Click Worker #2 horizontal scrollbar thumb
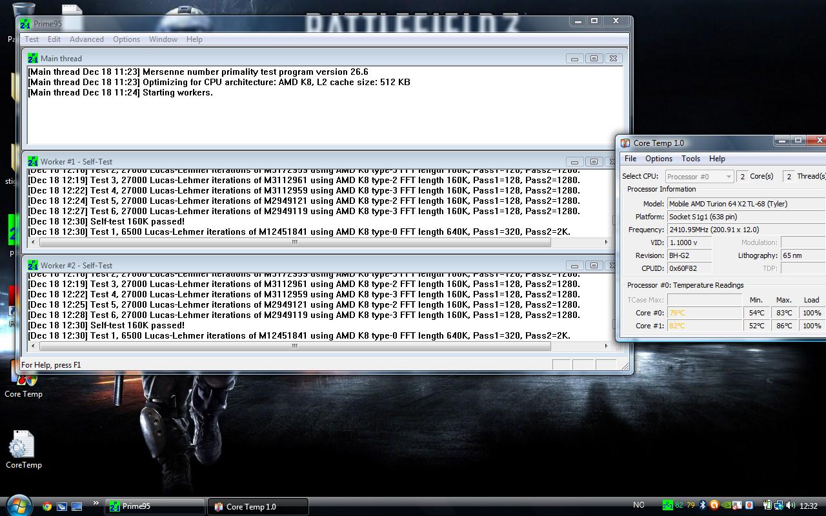 coord(295,346)
